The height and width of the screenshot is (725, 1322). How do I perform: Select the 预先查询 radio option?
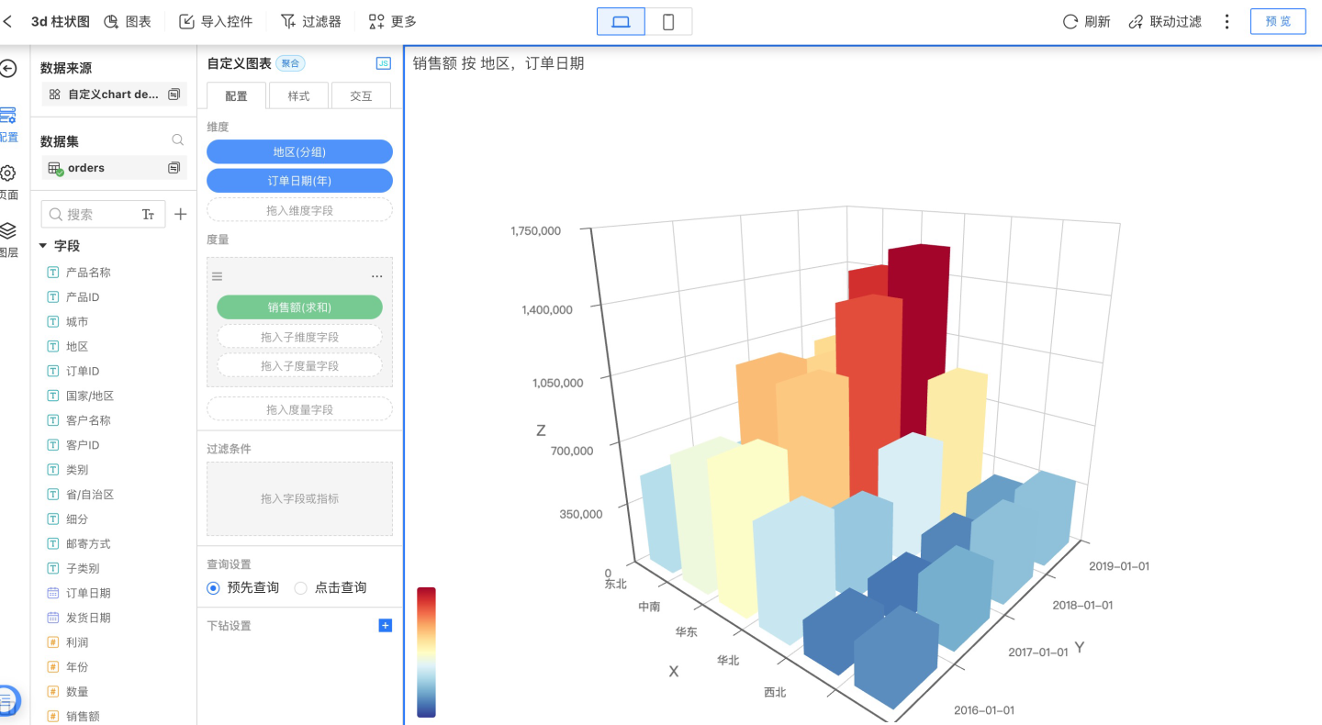coord(214,587)
